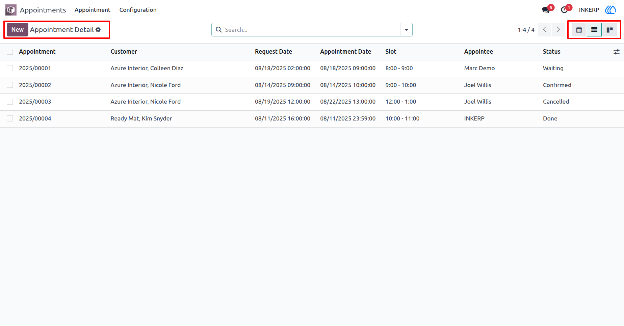Select all appointments with header checkbox

click(10, 52)
